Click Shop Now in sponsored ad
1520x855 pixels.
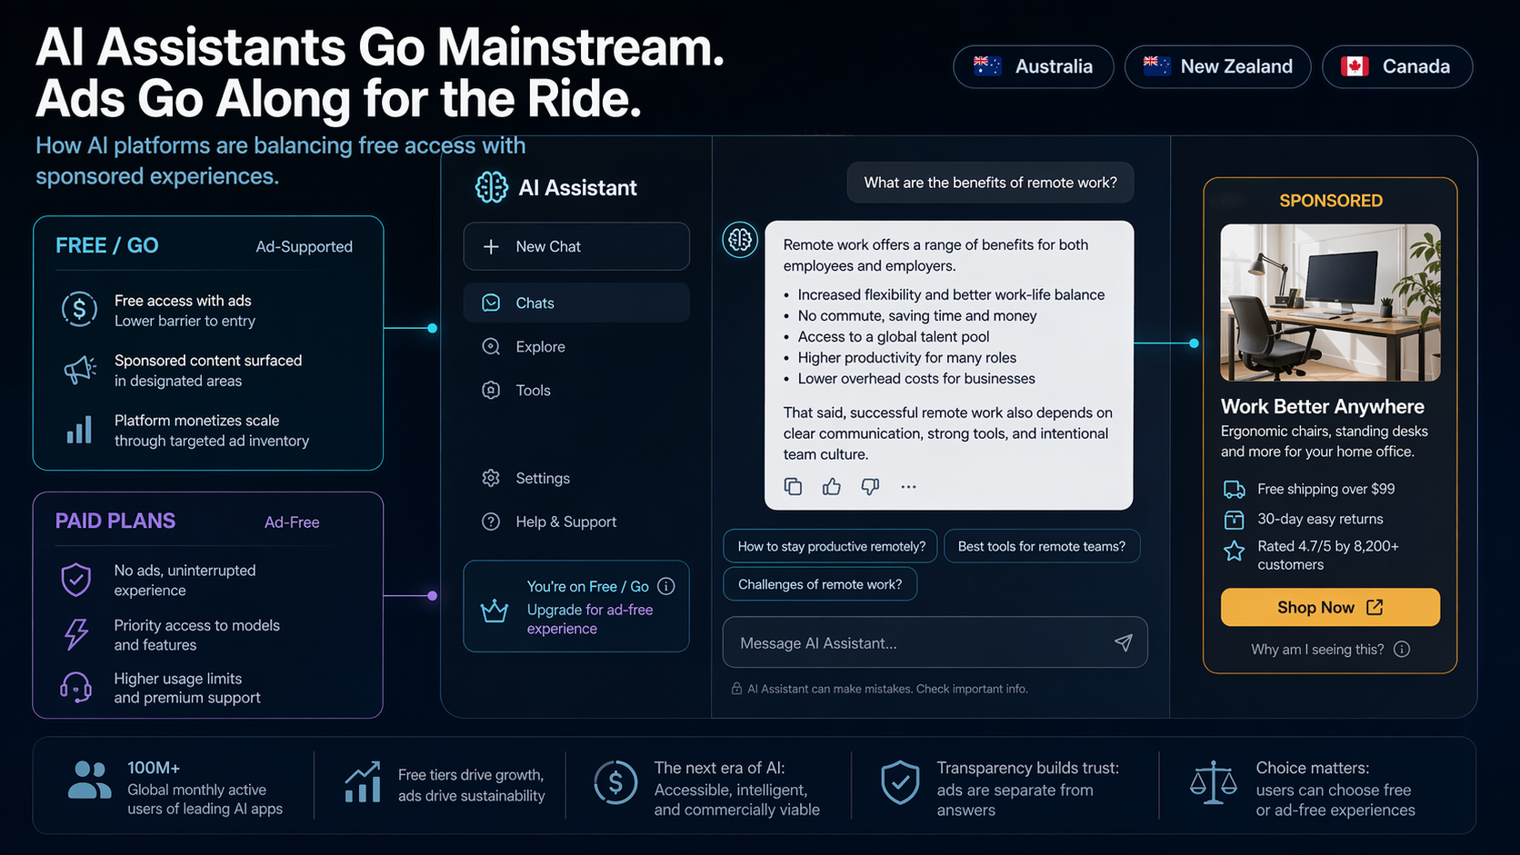click(1330, 607)
